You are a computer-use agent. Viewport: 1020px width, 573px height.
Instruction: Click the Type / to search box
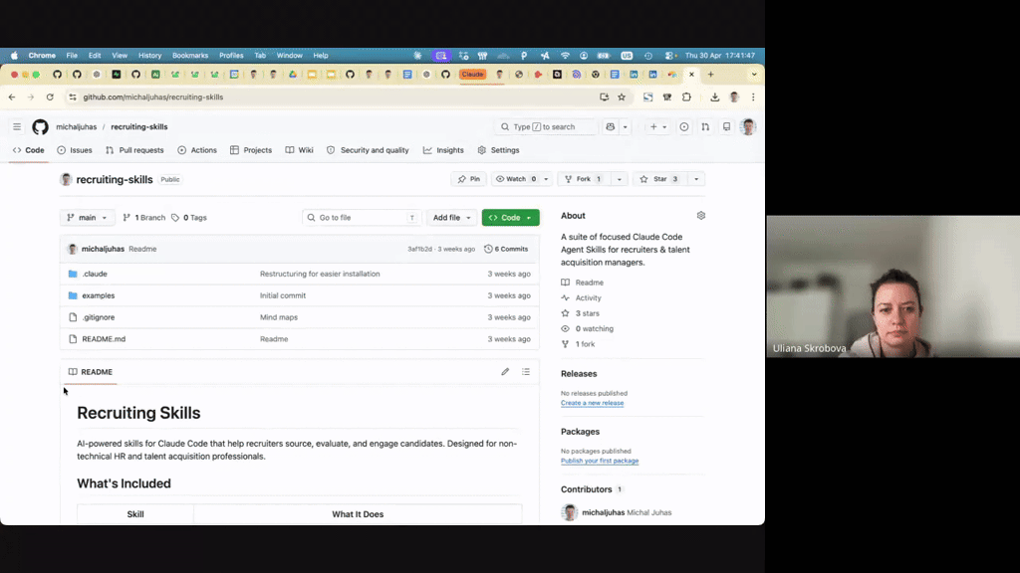click(x=545, y=126)
